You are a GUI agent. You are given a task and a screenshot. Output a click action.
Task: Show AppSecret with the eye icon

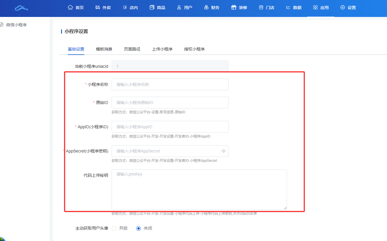pyautogui.click(x=223, y=151)
